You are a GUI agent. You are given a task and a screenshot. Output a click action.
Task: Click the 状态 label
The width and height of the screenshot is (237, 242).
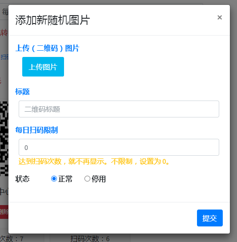click(22, 179)
